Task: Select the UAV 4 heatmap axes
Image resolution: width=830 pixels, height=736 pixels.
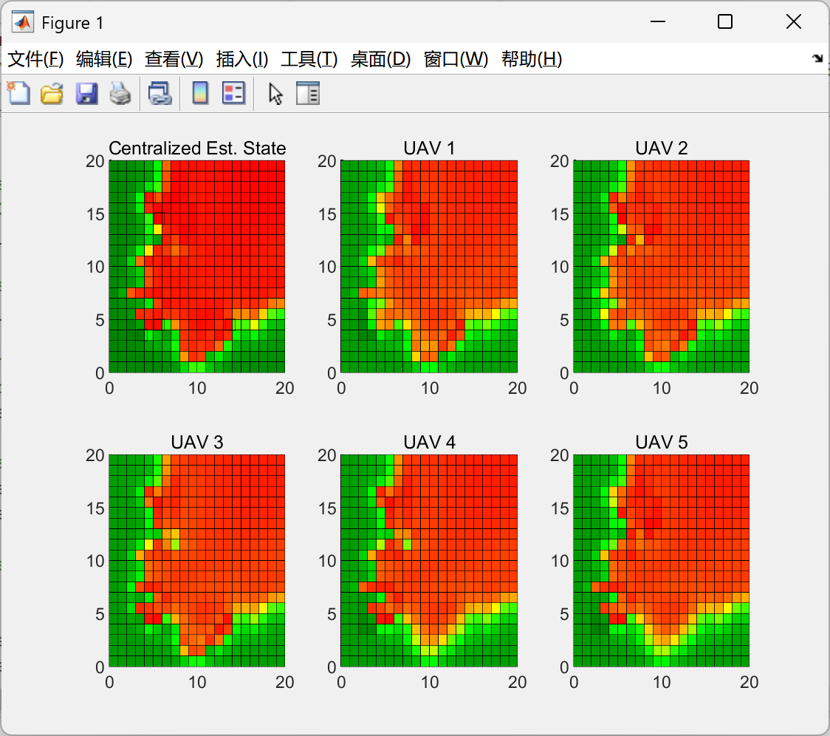Action: [x=429, y=561]
